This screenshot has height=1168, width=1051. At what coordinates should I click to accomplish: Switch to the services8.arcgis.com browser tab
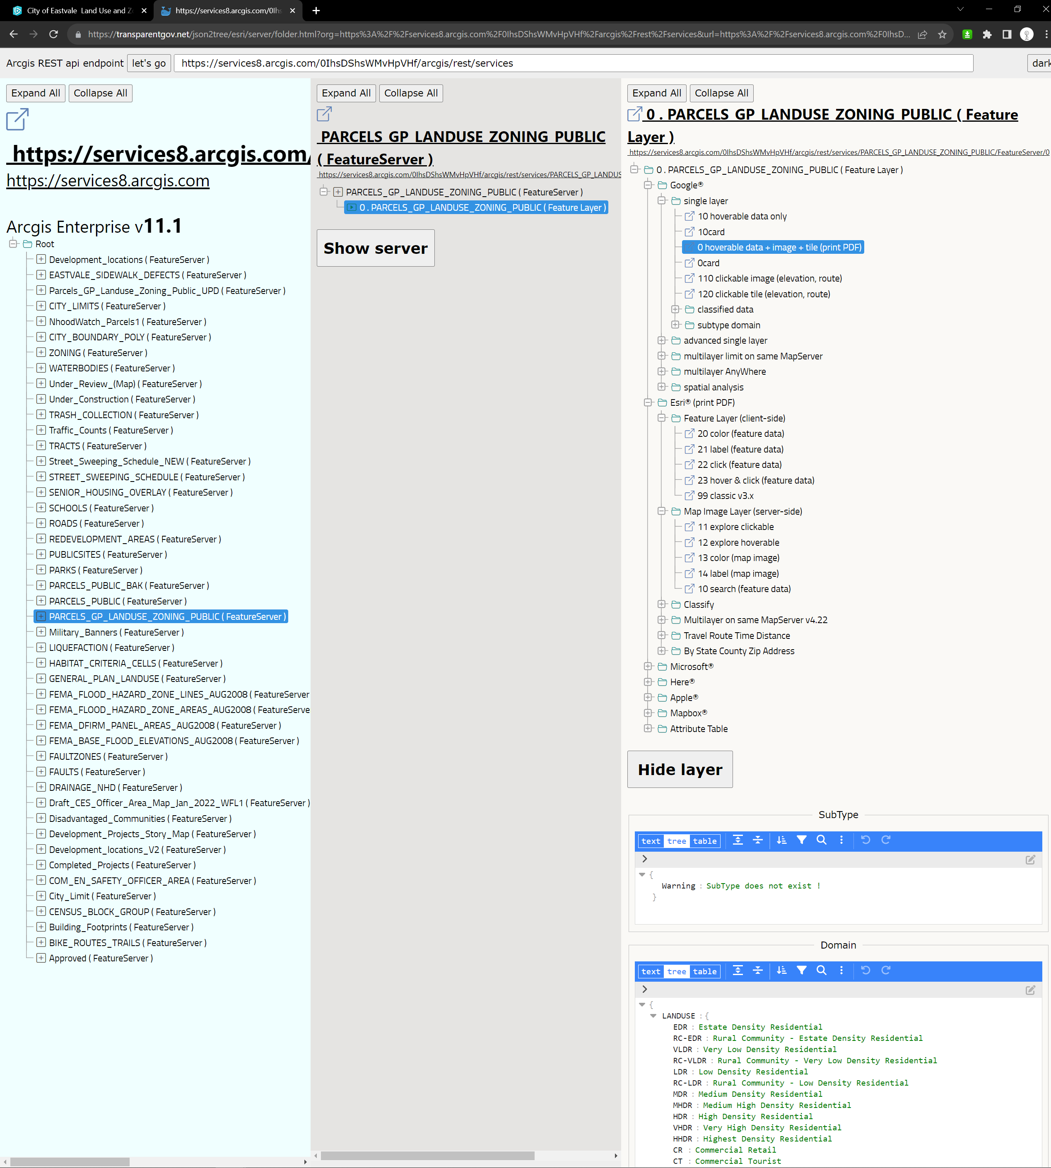[228, 10]
